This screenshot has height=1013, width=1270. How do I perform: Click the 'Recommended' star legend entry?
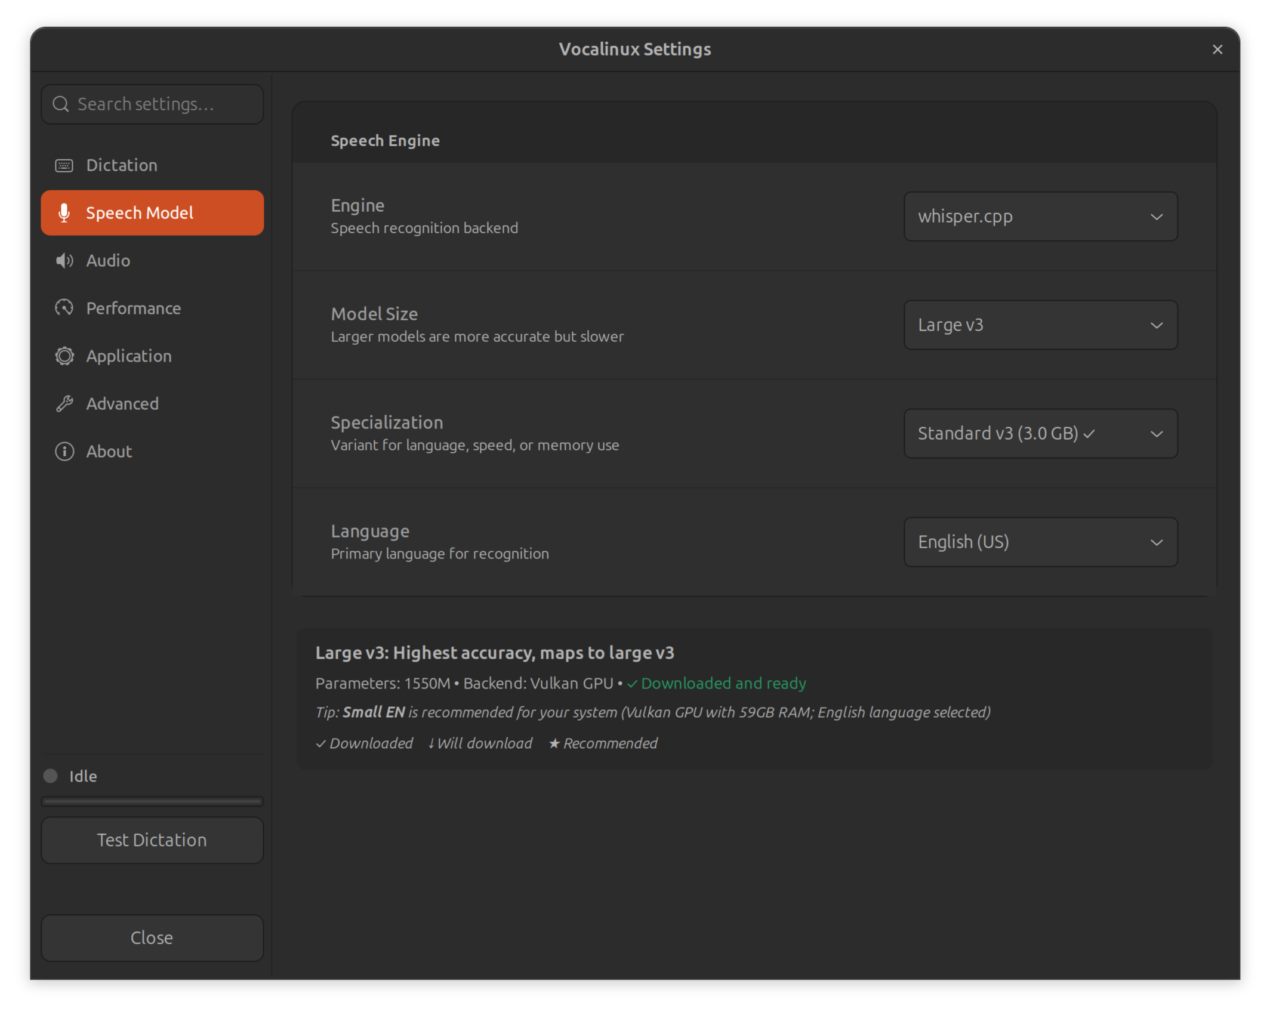click(603, 743)
